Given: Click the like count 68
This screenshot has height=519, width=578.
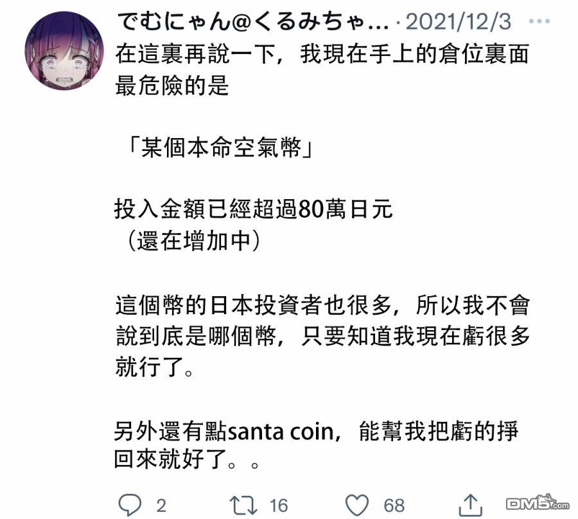Looking at the screenshot, I should [x=394, y=506].
